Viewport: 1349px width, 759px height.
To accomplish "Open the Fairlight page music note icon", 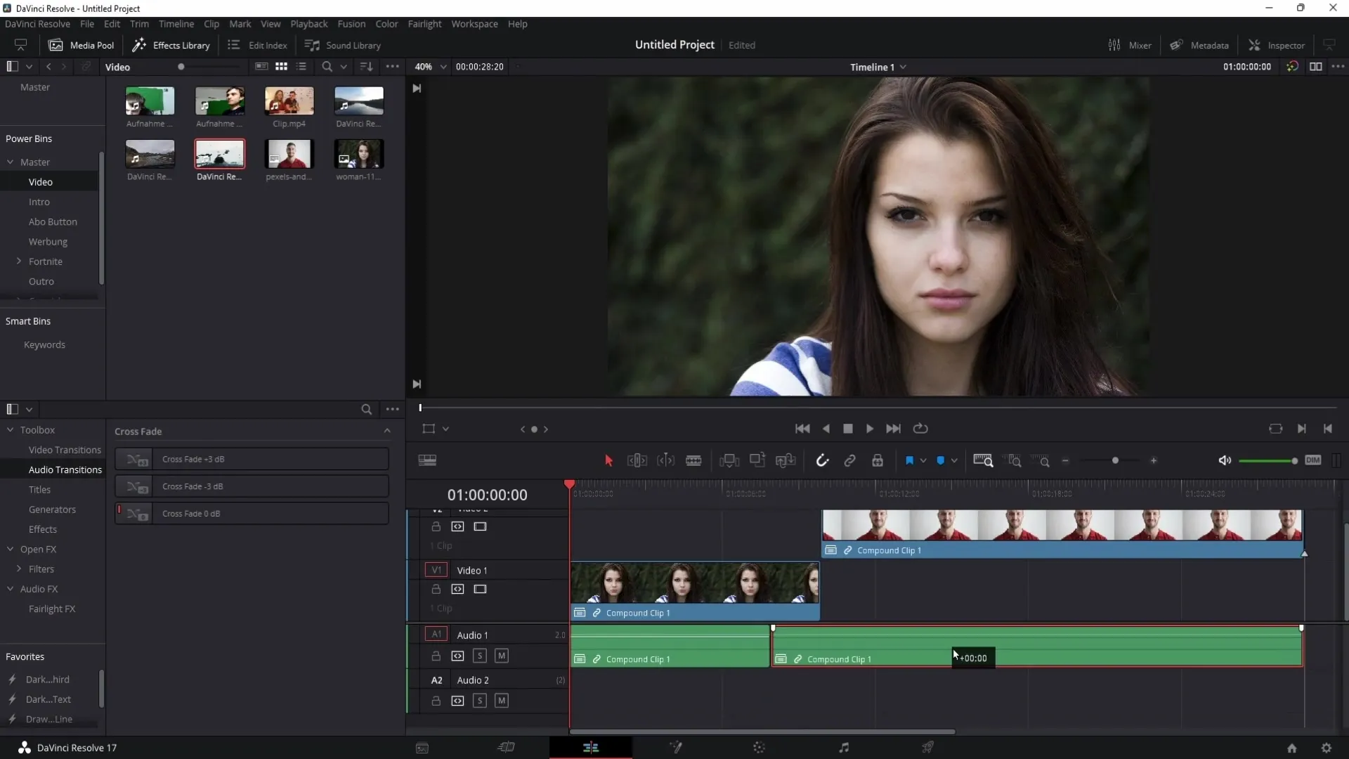I will point(844,748).
